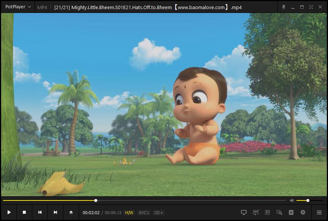This screenshot has height=221, width=328.
Task: Play the video
Action: point(9,212)
